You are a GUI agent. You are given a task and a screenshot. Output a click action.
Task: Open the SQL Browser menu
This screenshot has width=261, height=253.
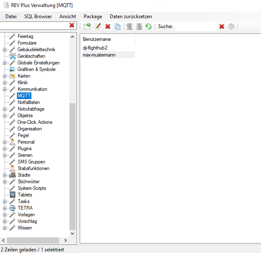click(38, 17)
